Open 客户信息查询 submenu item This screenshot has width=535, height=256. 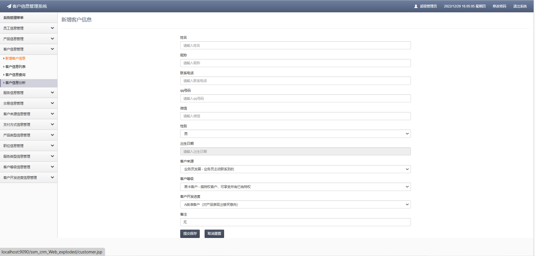pyautogui.click(x=15, y=75)
